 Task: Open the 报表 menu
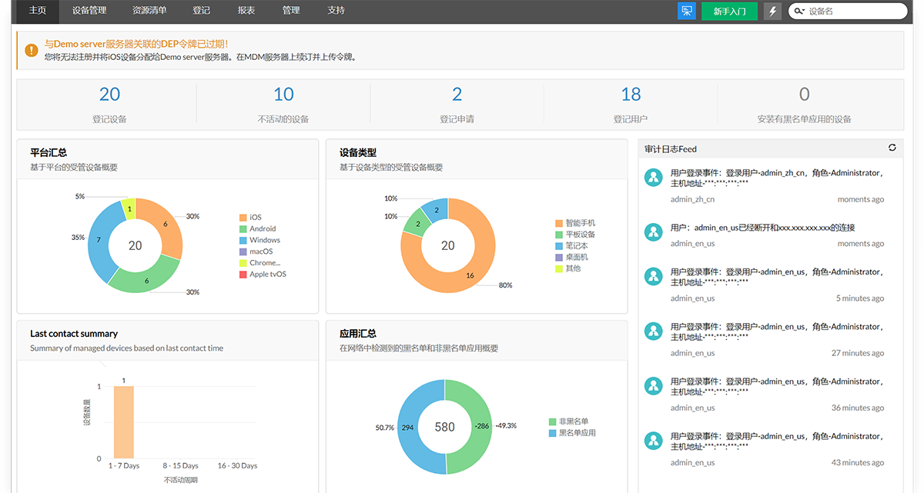[247, 11]
